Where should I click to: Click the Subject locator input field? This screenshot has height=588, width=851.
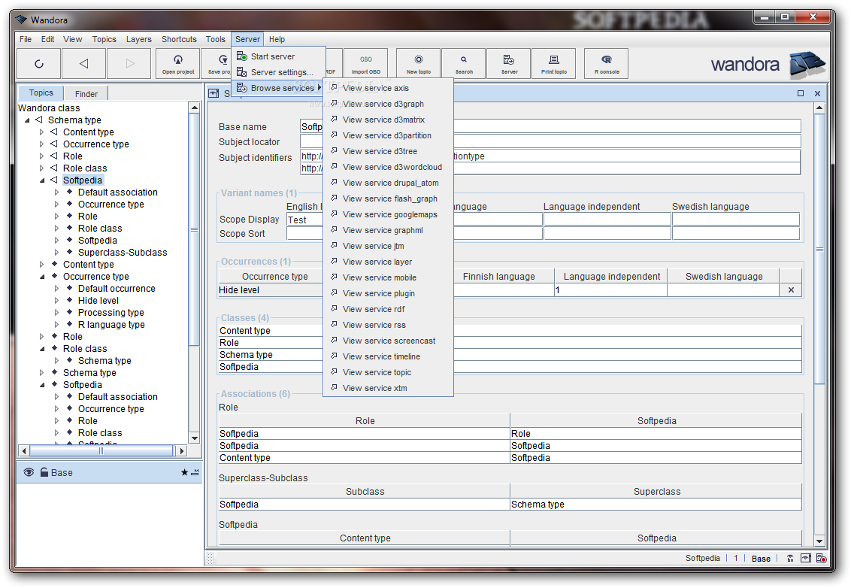pos(550,141)
